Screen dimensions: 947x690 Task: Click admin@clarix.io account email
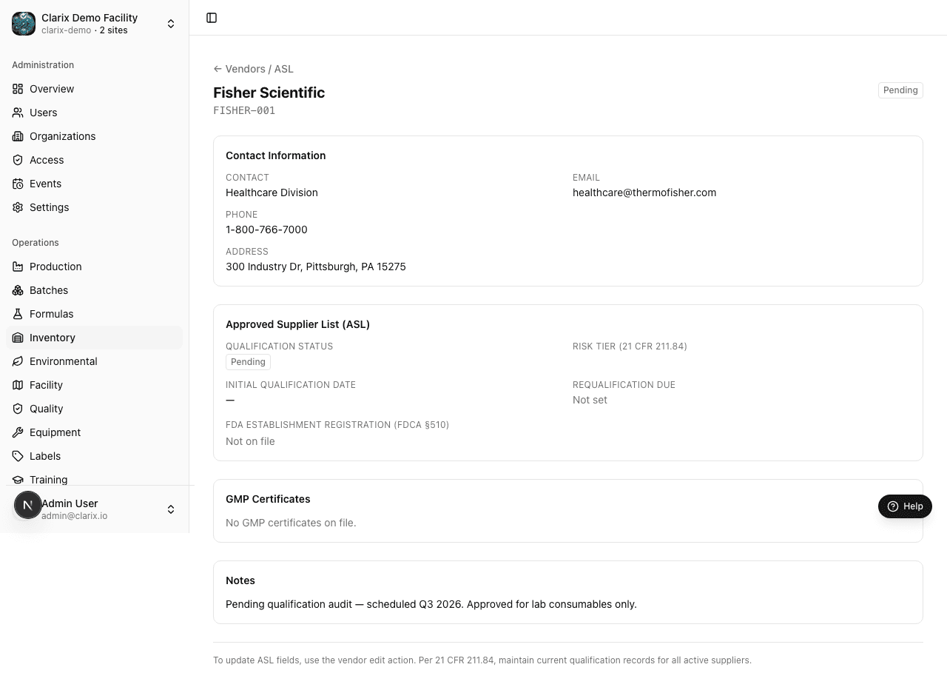[x=74, y=516]
